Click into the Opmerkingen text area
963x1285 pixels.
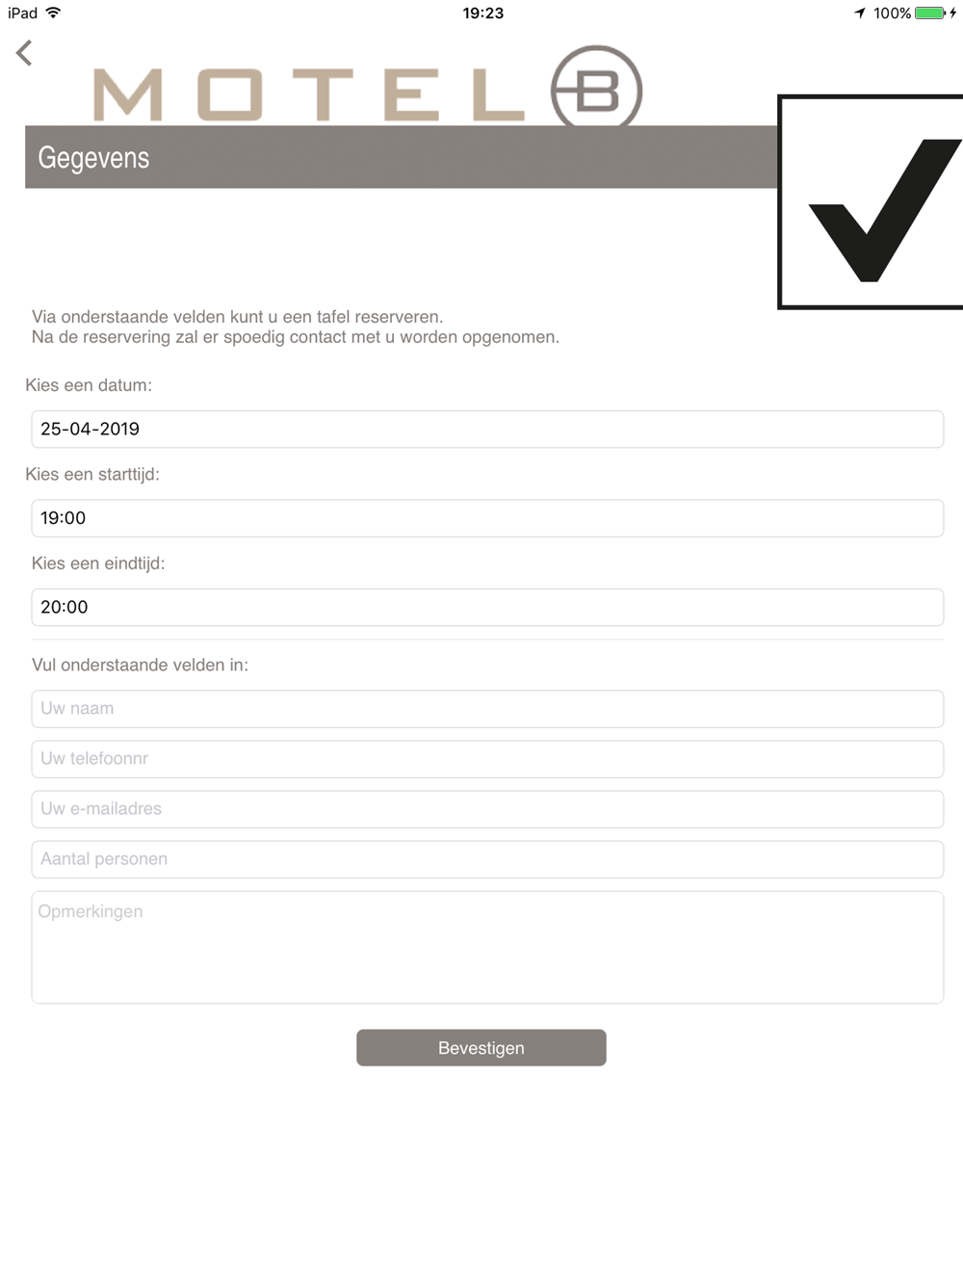[487, 947]
